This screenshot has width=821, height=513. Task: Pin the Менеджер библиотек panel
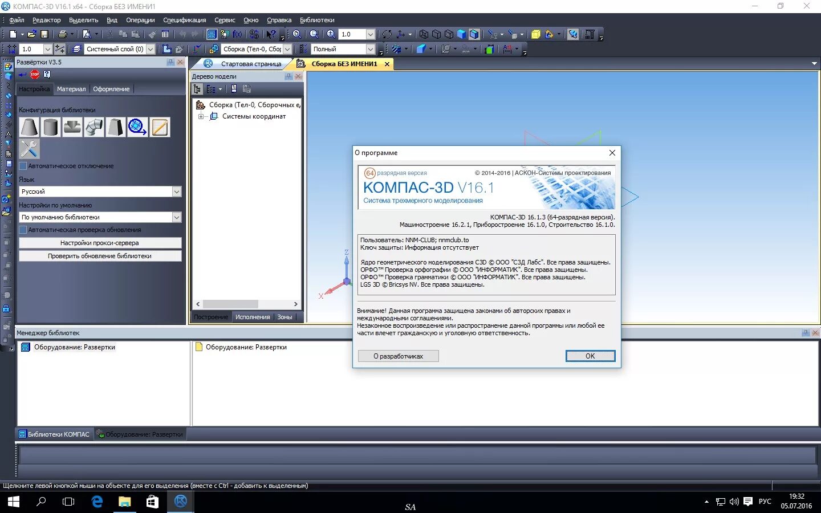coord(806,333)
